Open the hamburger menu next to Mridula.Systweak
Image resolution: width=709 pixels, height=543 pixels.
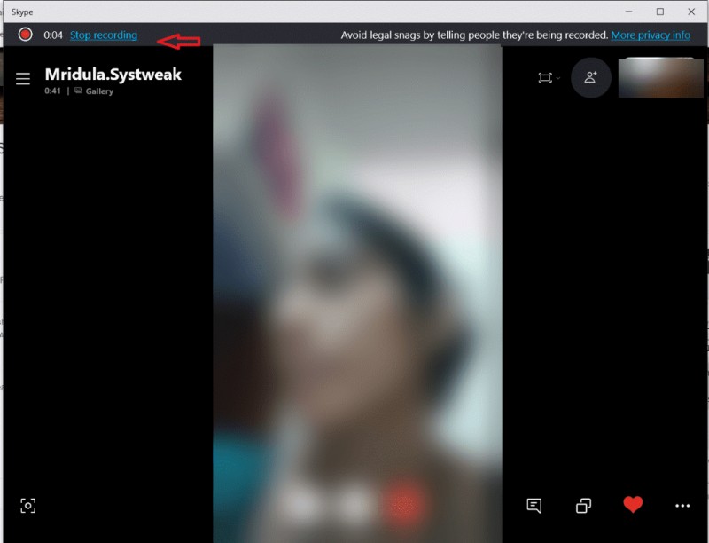pos(23,77)
